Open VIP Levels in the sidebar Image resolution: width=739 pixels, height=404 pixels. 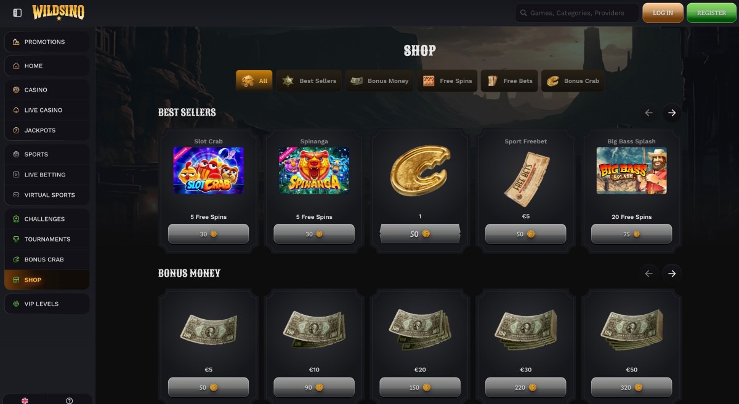(x=47, y=304)
